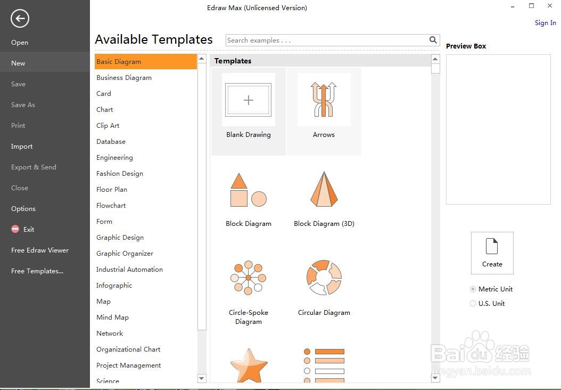Select the Graphic Design category
The image size is (561, 390).
[120, 238]
